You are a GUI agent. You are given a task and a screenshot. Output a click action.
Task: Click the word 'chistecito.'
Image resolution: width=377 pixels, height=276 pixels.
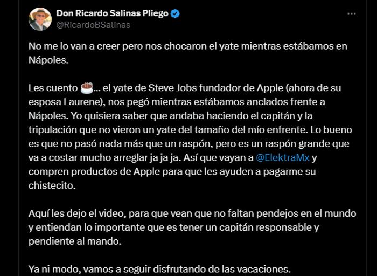point(52,186)
